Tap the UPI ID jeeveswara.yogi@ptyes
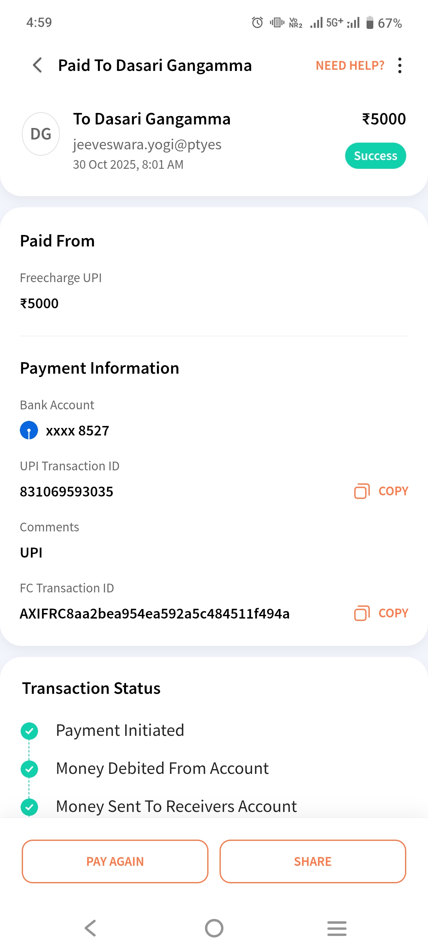The image size is (428, 951). (x=147, y=145)
